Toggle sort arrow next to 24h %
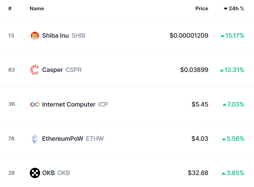254x187 pixels. 226,9
